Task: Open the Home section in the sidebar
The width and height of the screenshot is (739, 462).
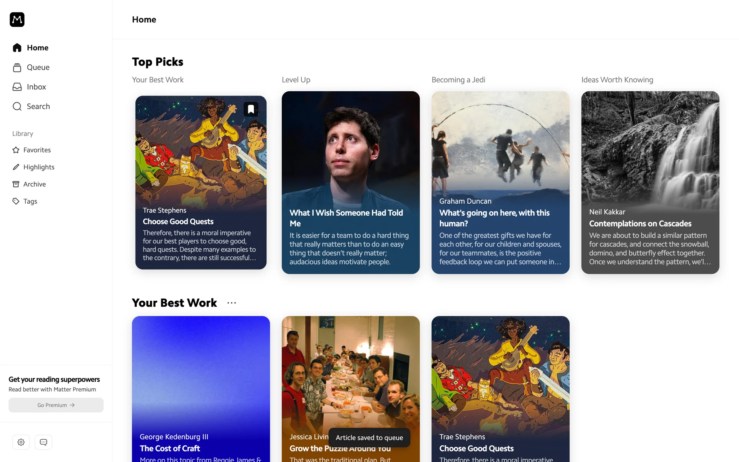Action: pyautogui.click(x=30, y=48)
